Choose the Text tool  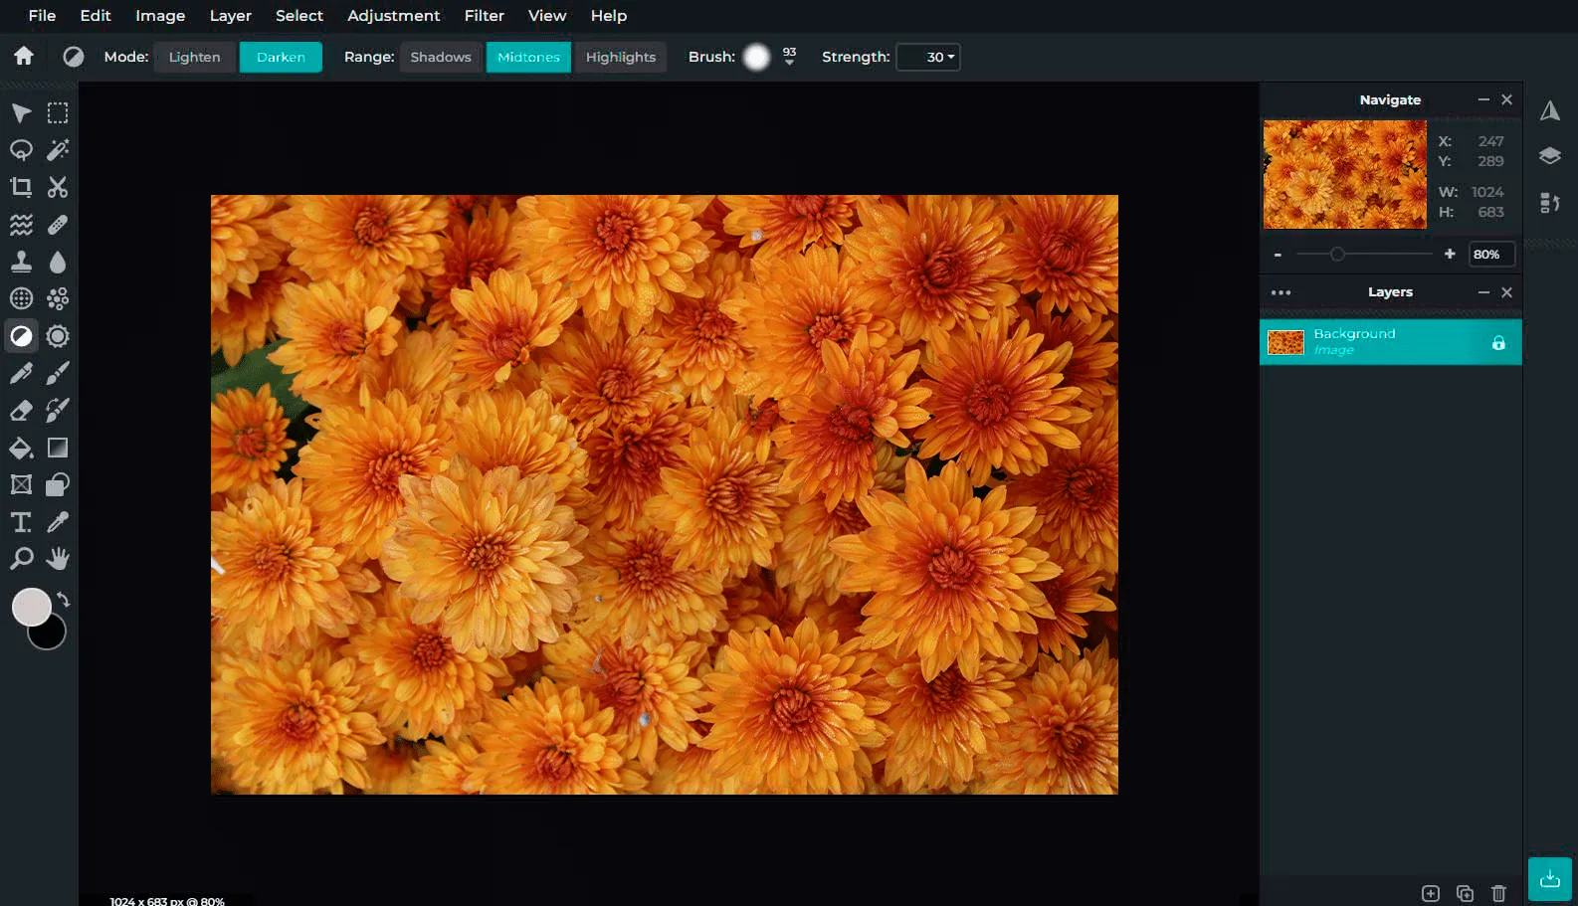point(21,522)
